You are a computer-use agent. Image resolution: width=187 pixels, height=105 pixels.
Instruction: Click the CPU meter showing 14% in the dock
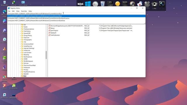click(110, 4)
